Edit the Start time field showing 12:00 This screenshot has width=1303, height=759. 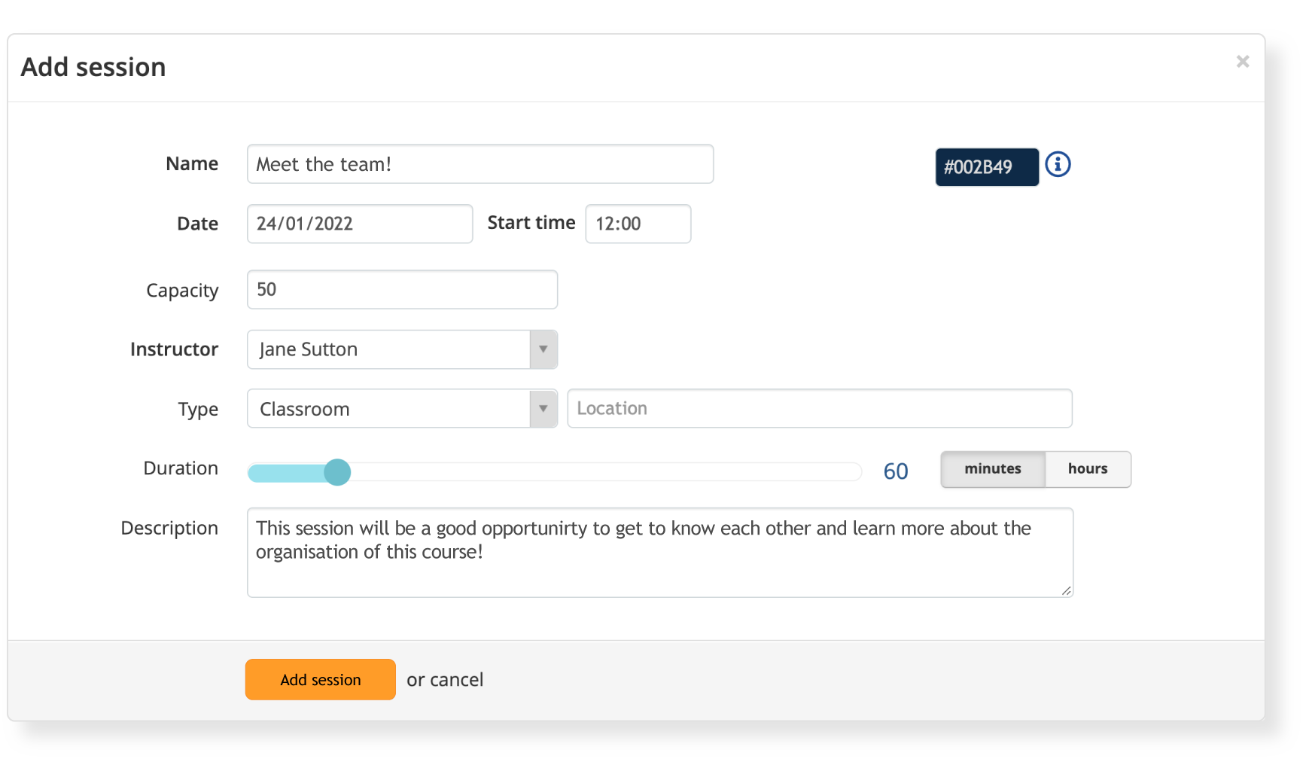pos(638,224)
